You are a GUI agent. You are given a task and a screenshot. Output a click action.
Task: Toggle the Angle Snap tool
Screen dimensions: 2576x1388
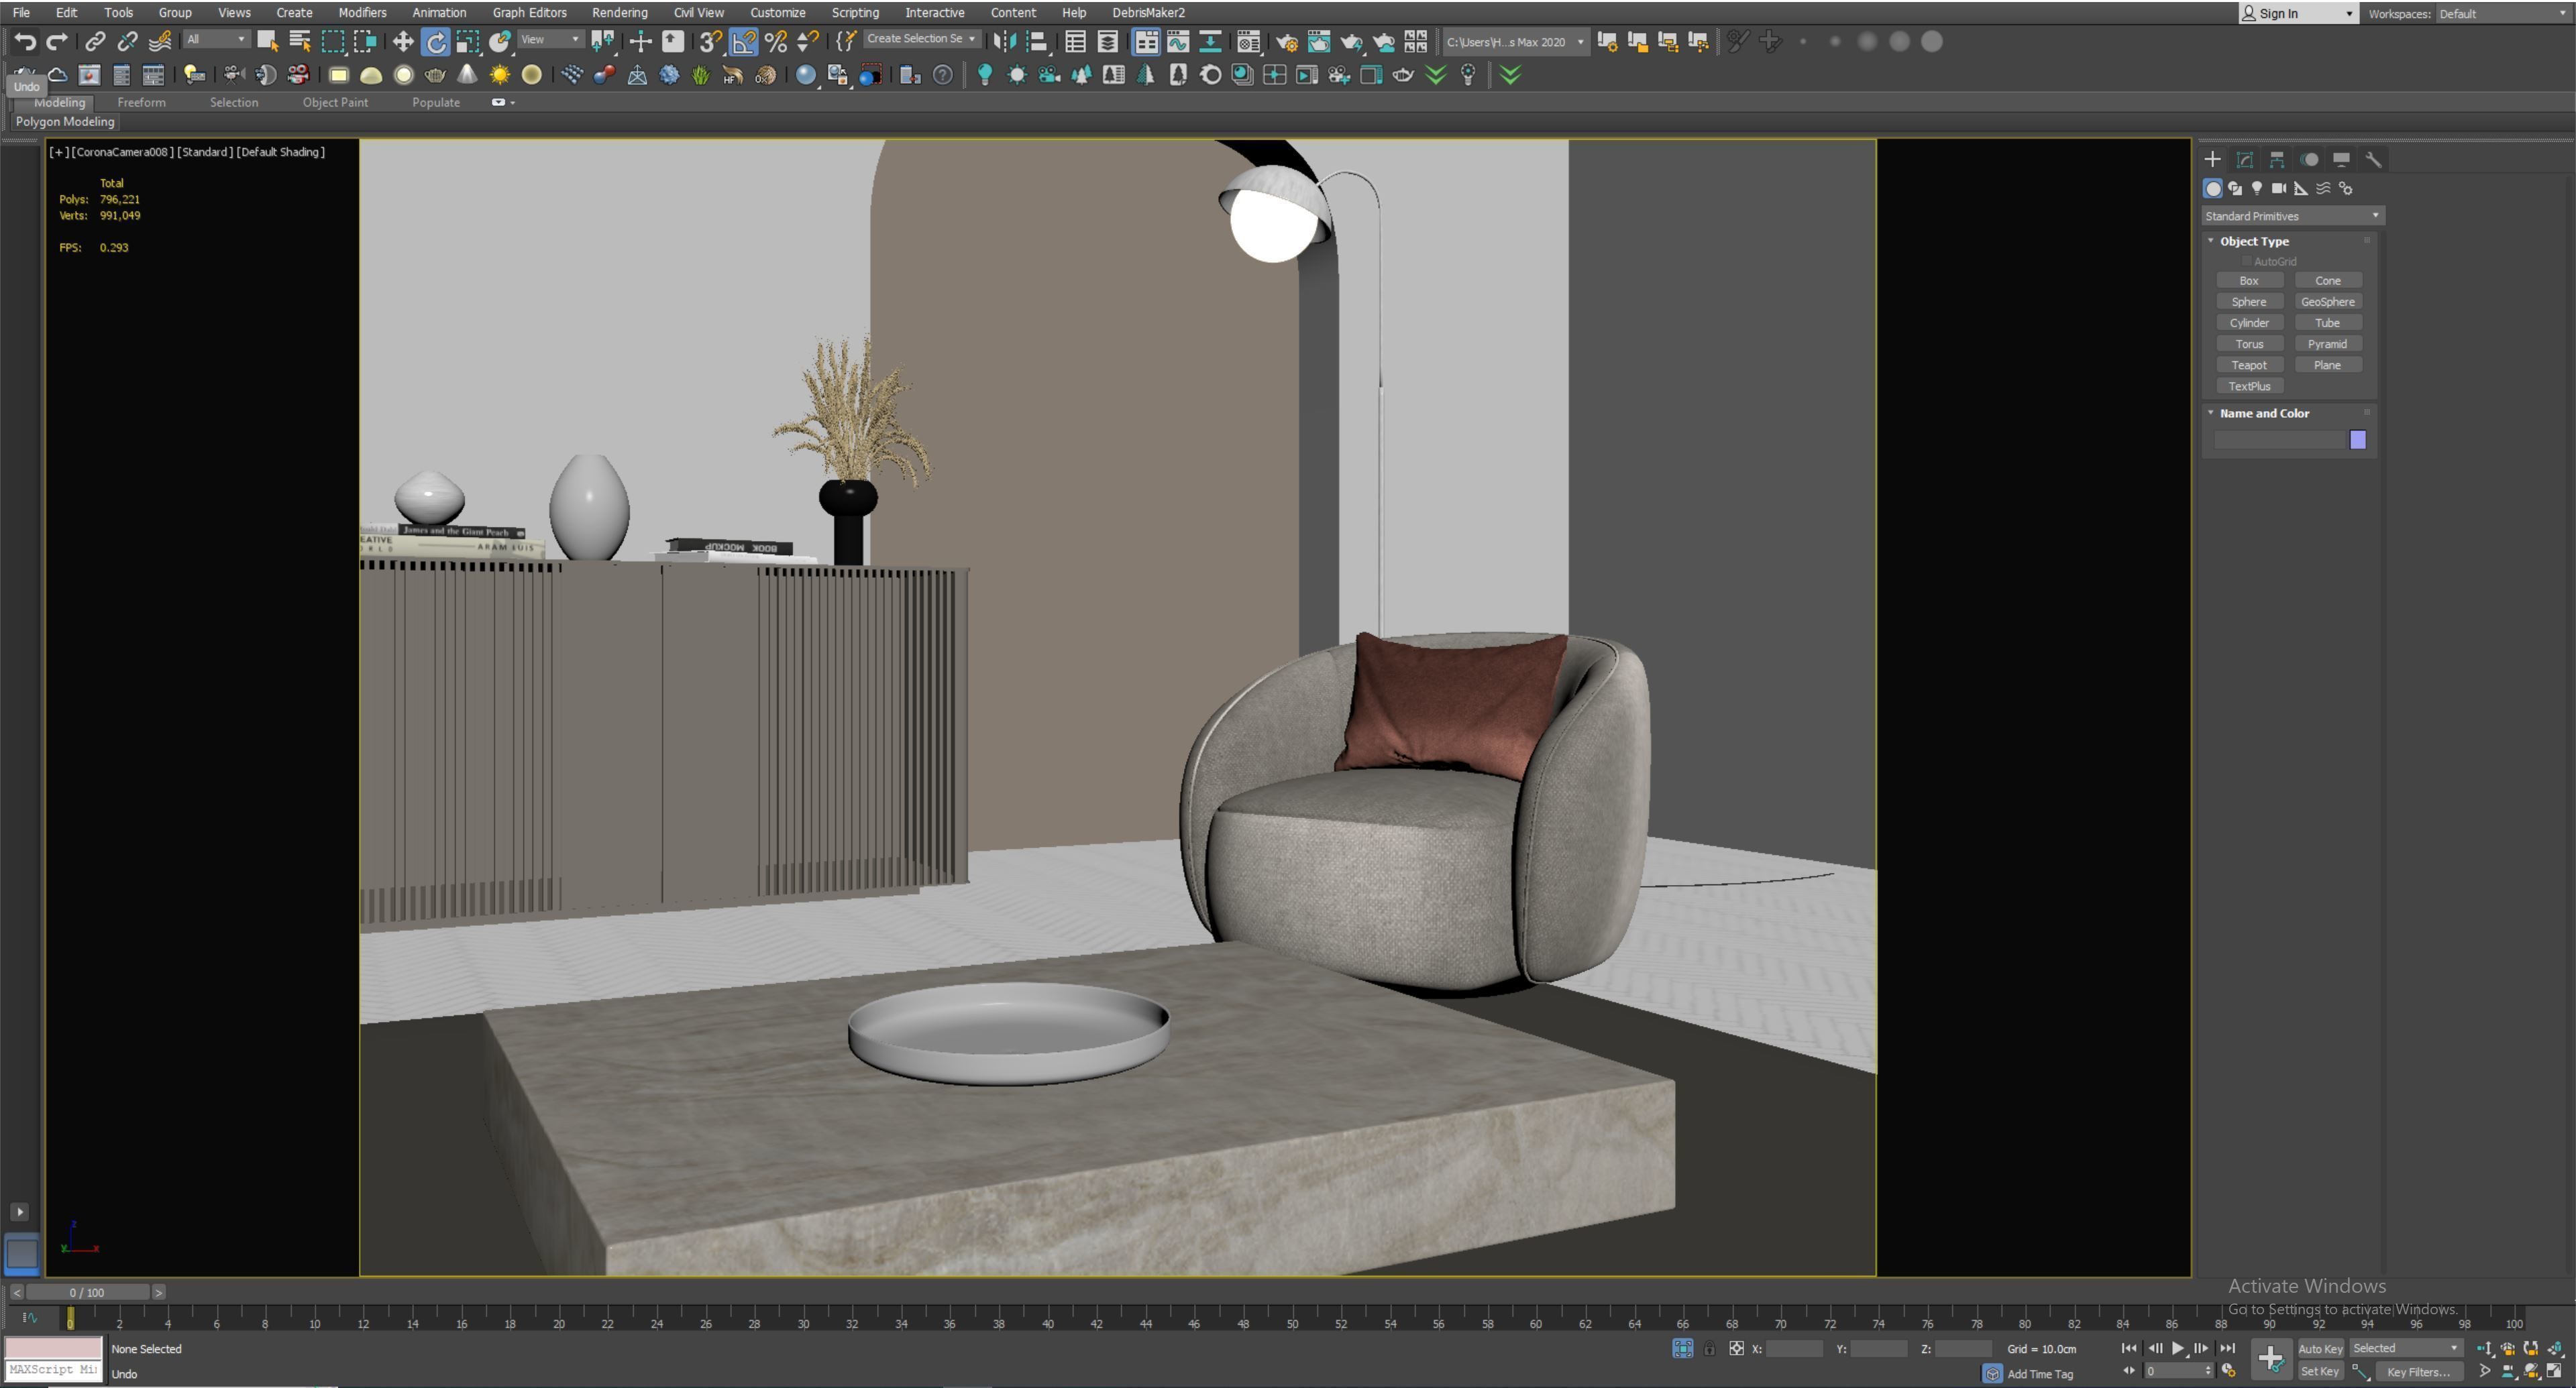[744, 42]
